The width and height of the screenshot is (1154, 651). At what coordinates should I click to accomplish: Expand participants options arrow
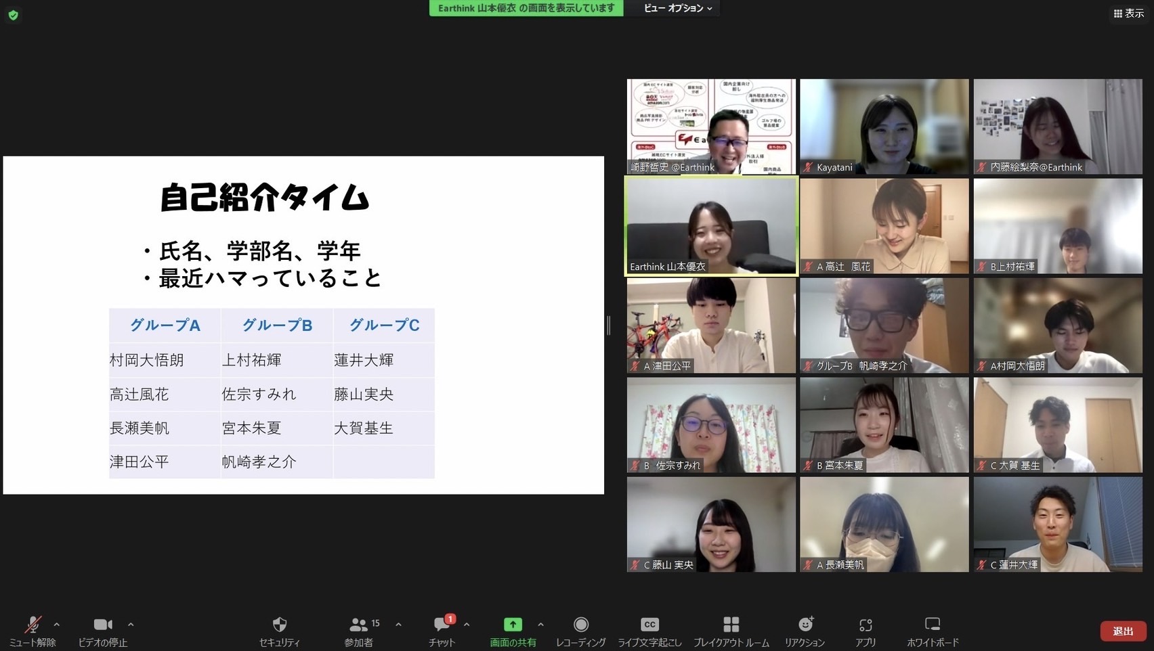398,624
